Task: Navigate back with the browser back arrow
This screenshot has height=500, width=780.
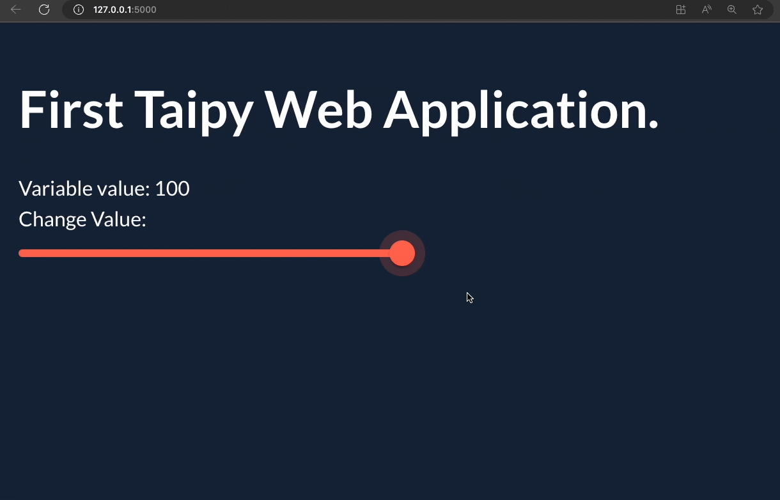Action: tap(15, 10)
